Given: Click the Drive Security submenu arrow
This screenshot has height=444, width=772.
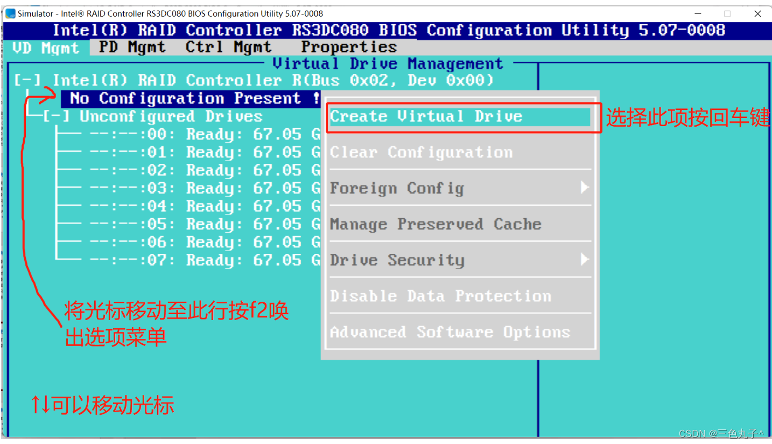Looking at the screenshot, I should [x=585, y=260].
